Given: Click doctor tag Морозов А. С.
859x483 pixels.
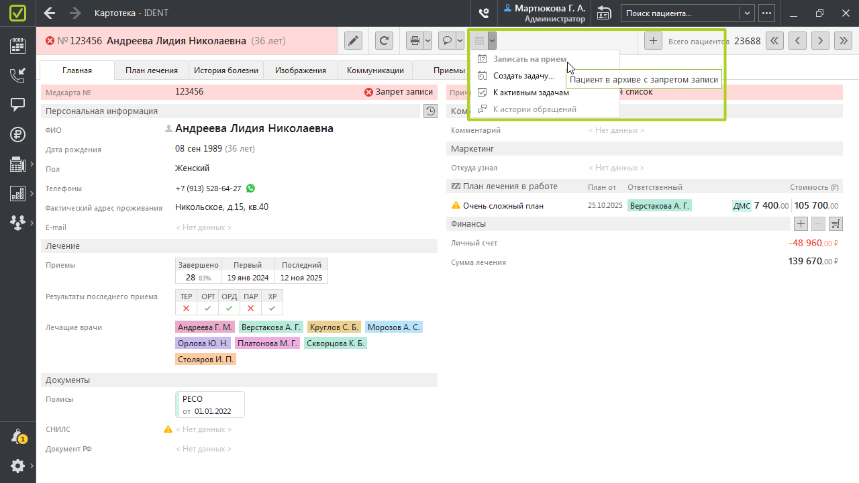Looking at the screenshot, I should [x=393, y=327].
